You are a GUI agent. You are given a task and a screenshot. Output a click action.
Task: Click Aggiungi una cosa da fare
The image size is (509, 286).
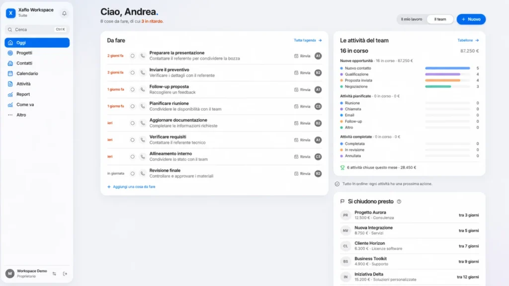tap(131, 187)
